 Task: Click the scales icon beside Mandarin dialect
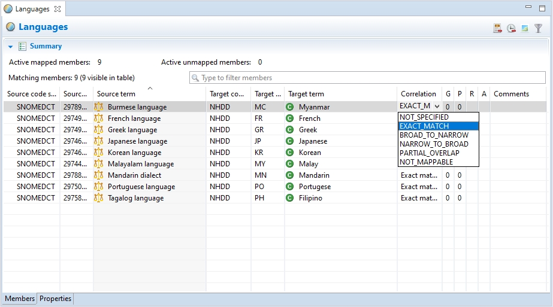click(99, 175)
